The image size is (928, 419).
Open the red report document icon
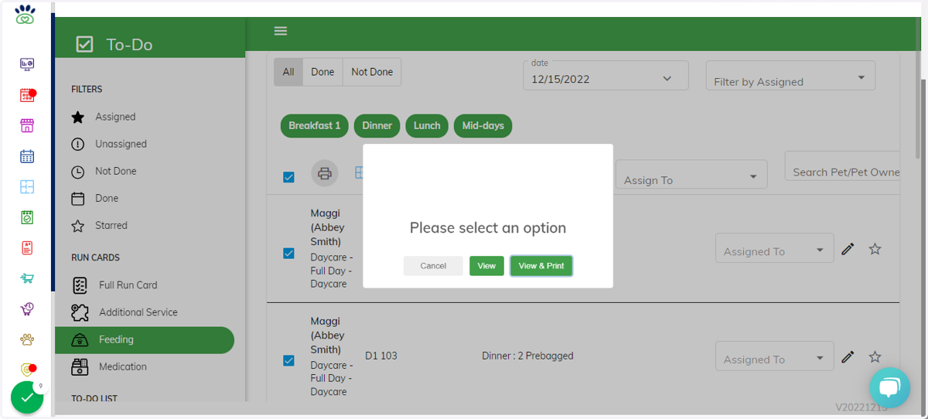27,248
